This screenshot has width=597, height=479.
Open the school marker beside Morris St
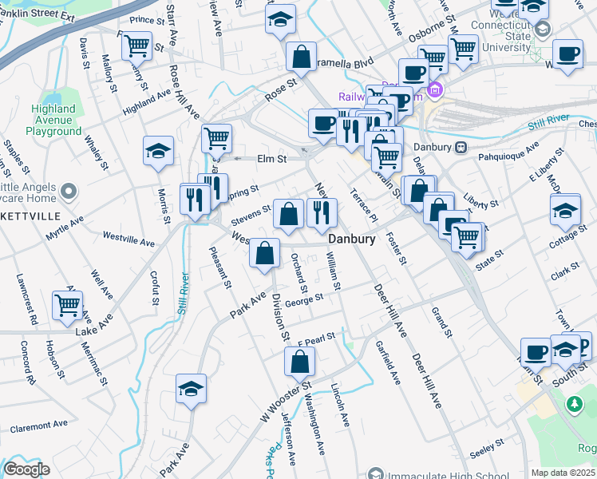point(159,150)
